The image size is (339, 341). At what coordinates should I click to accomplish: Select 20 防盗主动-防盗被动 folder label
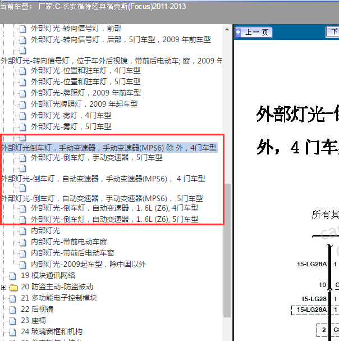coord(57,287)
